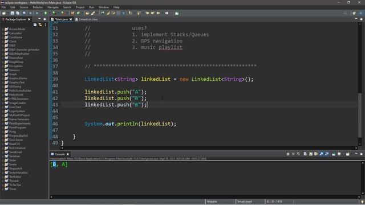Image resolution: width=365 pixels, height=205 pixels.
Task: Expand the CardGame project node
Action: coord(2,37)
